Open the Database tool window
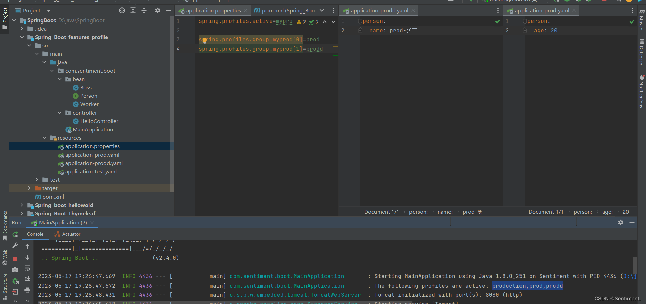The height and width of the screenshot is (304, 646). [642, 52]
